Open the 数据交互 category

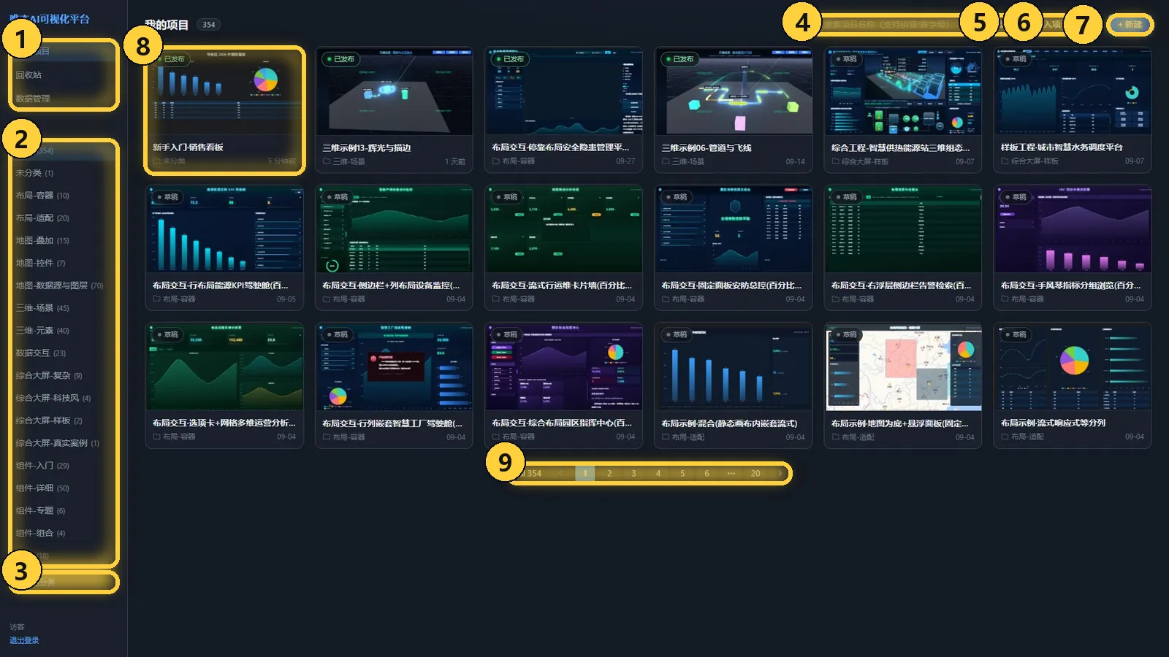coord(64,353)
